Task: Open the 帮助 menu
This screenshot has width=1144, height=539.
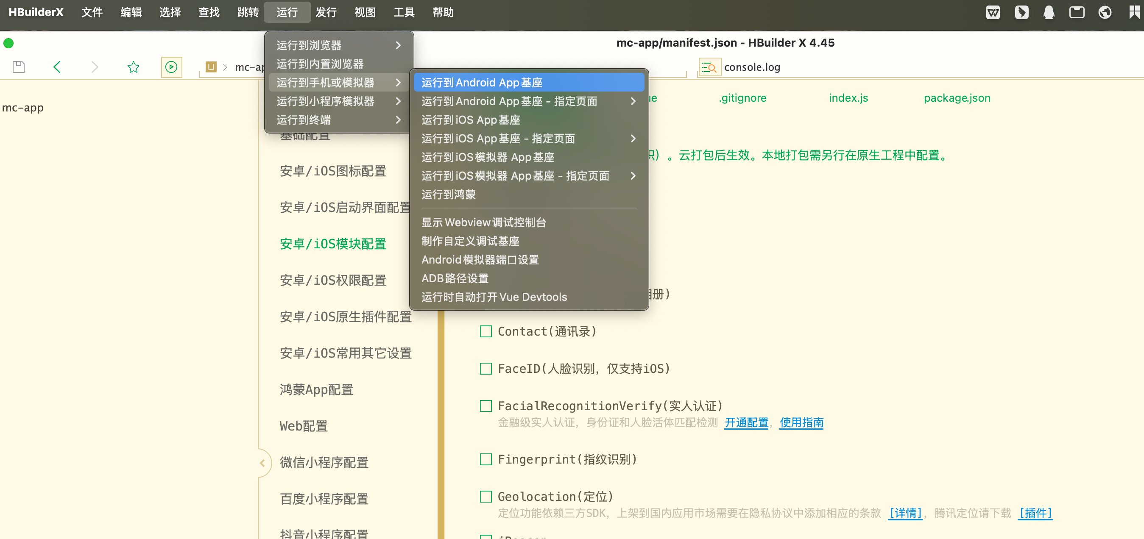Action: pyautogui.click(x=443, y=12)
